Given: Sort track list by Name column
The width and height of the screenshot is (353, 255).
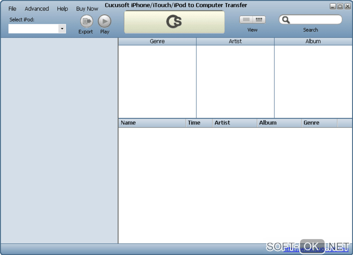Looking at the screenshot, I should [x=152, y=123].
